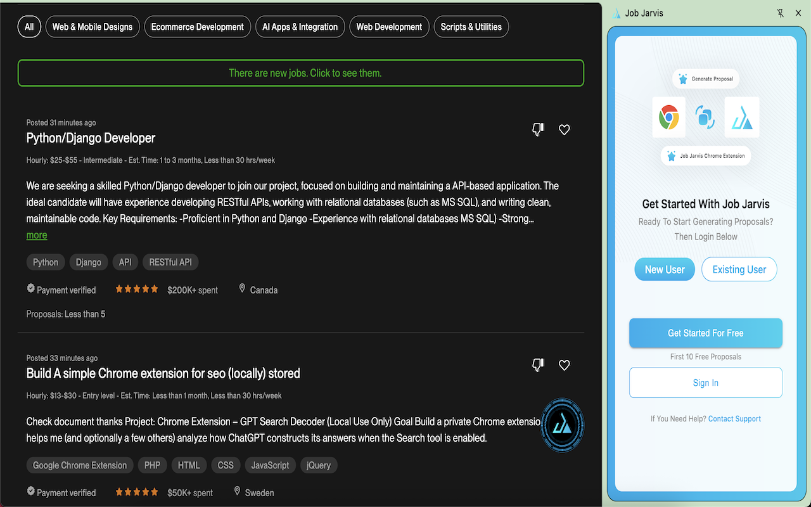Image resolution: width=811 pixels, height=507 pixels.
Task: Select the All category filter
Action: point(29,27)
